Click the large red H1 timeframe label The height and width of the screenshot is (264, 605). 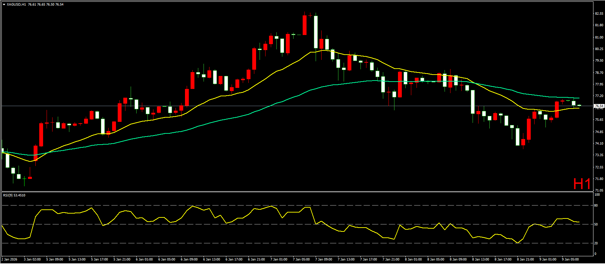click(582, 184)
